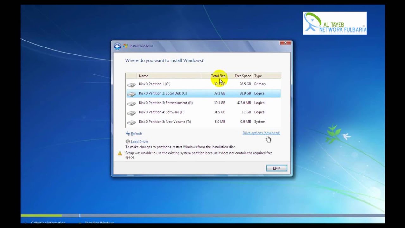Click the drive icon for Local Disk (C:)
405x228 pixels.
131,94
